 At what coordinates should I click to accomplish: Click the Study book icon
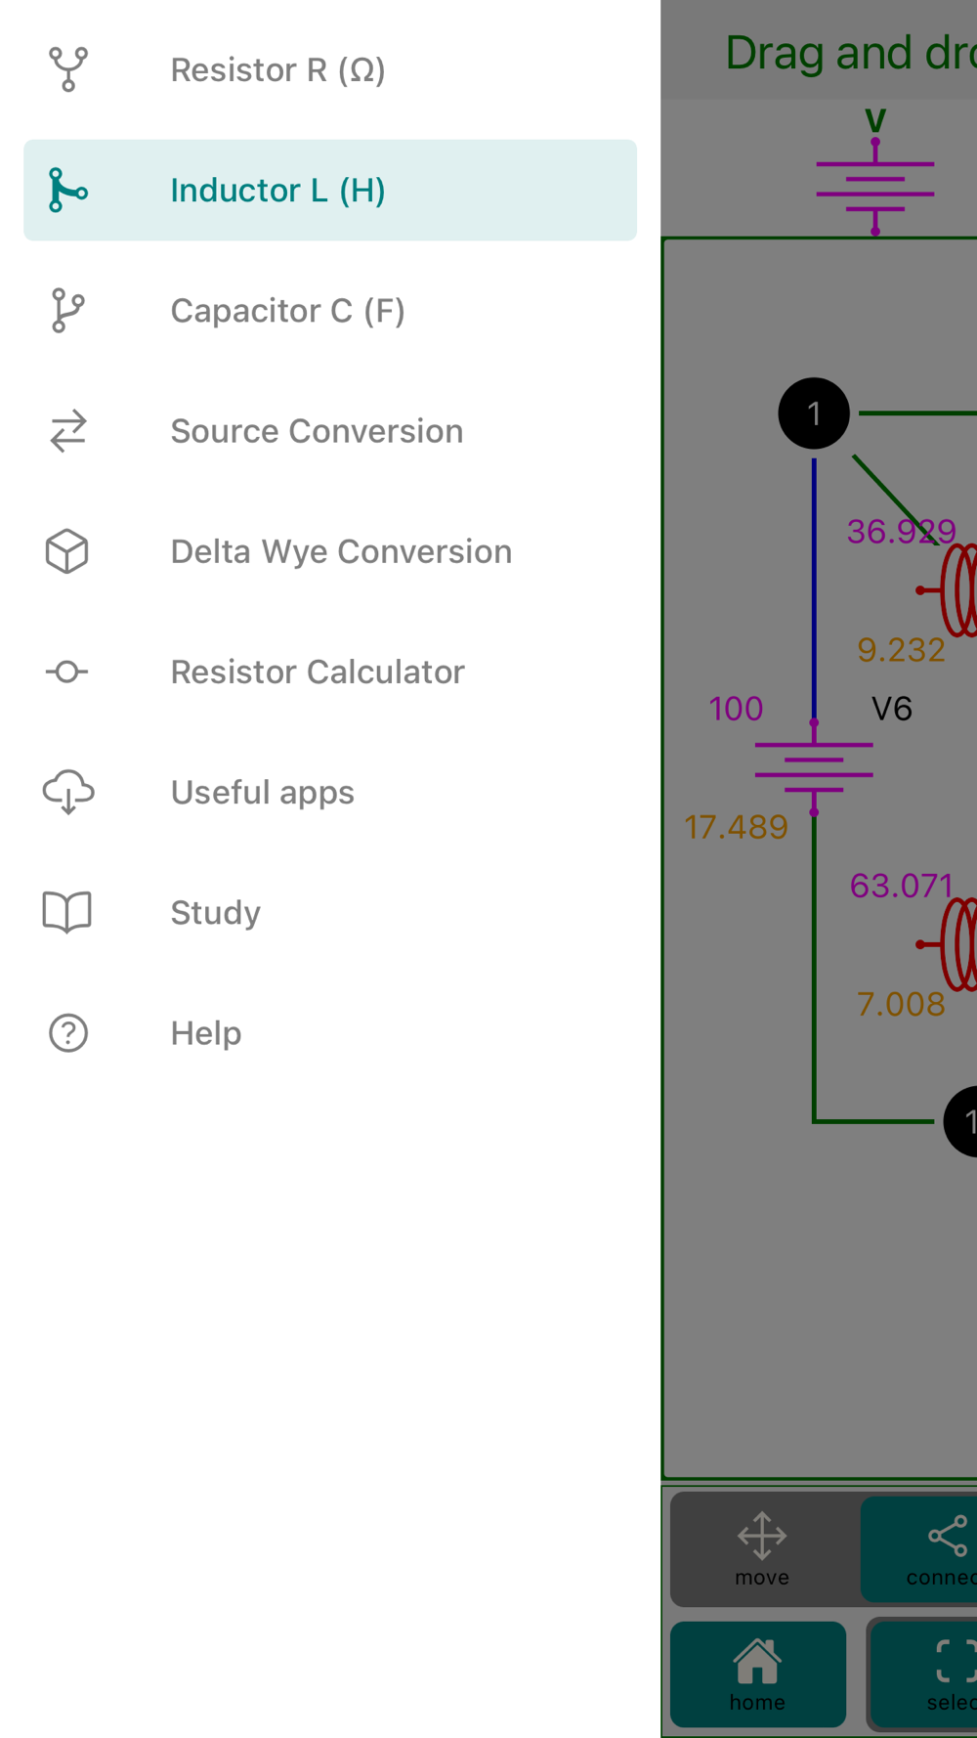click(x=67, y=912)
